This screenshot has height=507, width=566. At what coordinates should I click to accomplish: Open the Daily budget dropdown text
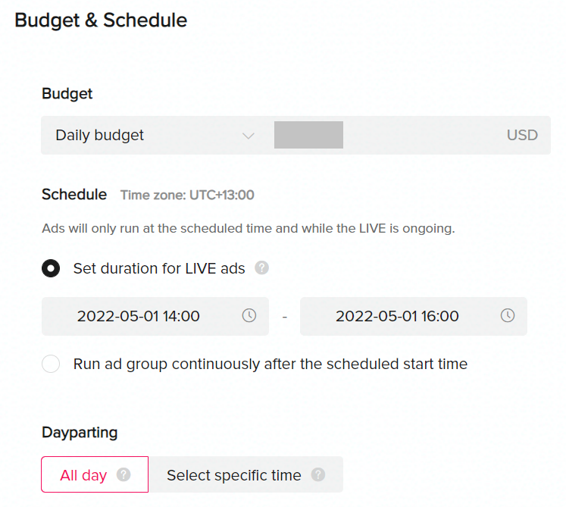[100, 136]
